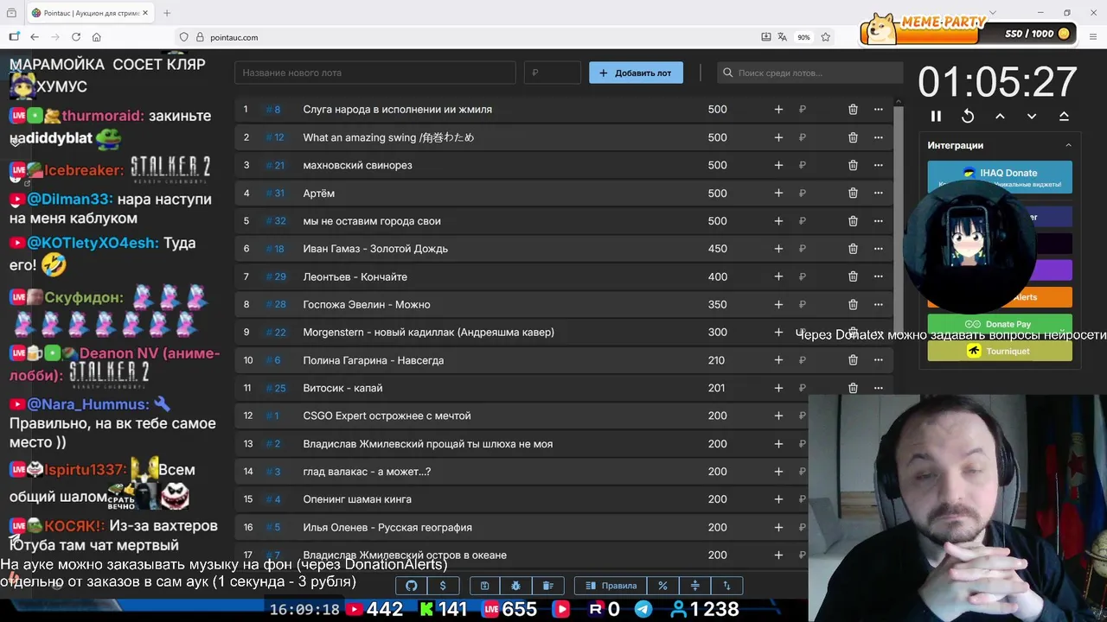Delete the Слуга народа lot
Screen dimensions: 1107x622
[853, 110]
